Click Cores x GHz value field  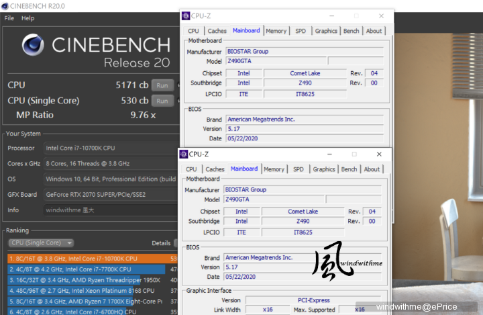111,163
